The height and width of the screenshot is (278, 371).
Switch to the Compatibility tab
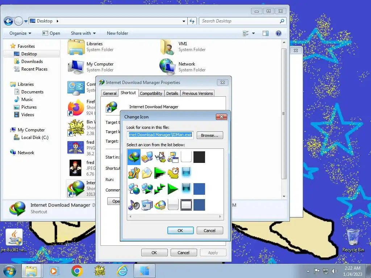coord(151,93)
